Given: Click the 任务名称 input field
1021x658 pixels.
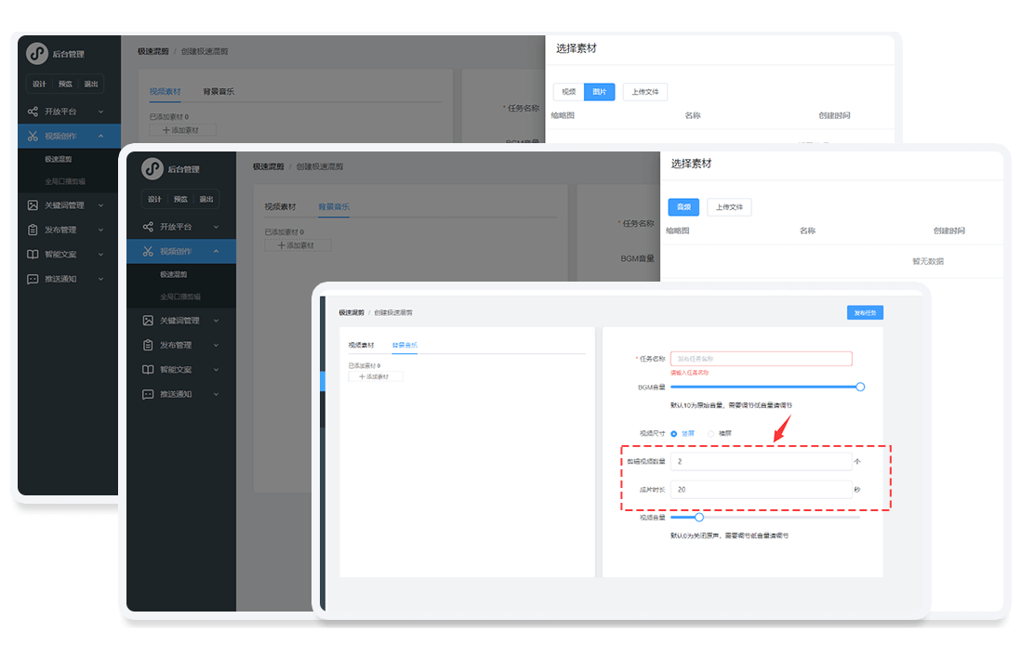Looking at the screenshot, I should pyautogui.click(x=761, y=359).
